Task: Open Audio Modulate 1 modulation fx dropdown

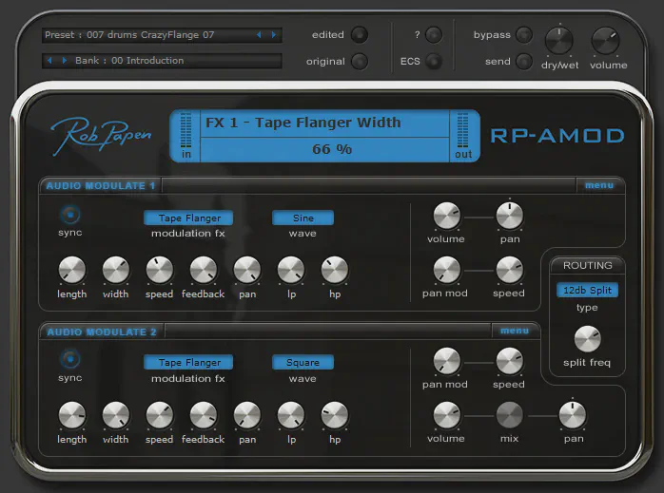Action: click(188, 218)
